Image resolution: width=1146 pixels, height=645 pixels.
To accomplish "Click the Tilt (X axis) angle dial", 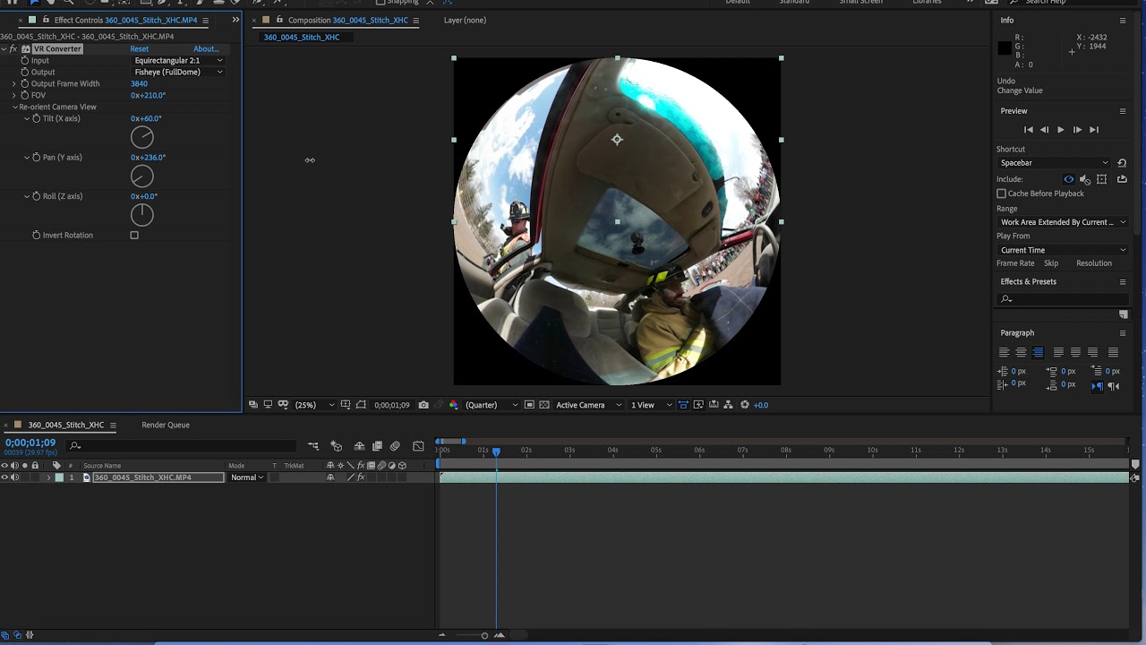I will pos(142,137).
